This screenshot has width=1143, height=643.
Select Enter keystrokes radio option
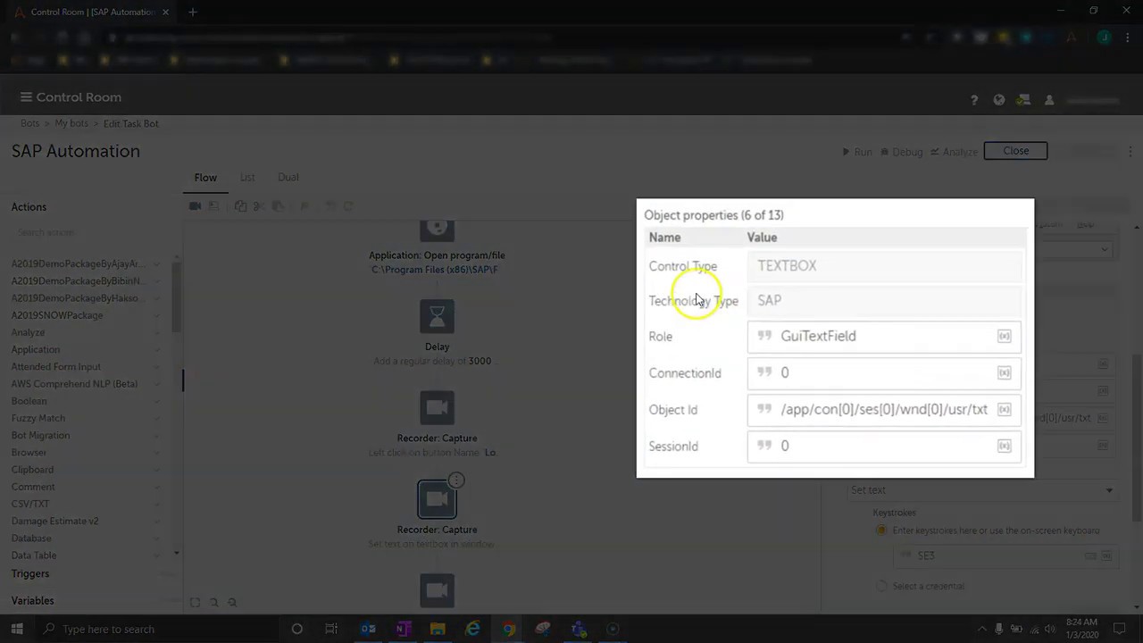click(x=881, y=530)
